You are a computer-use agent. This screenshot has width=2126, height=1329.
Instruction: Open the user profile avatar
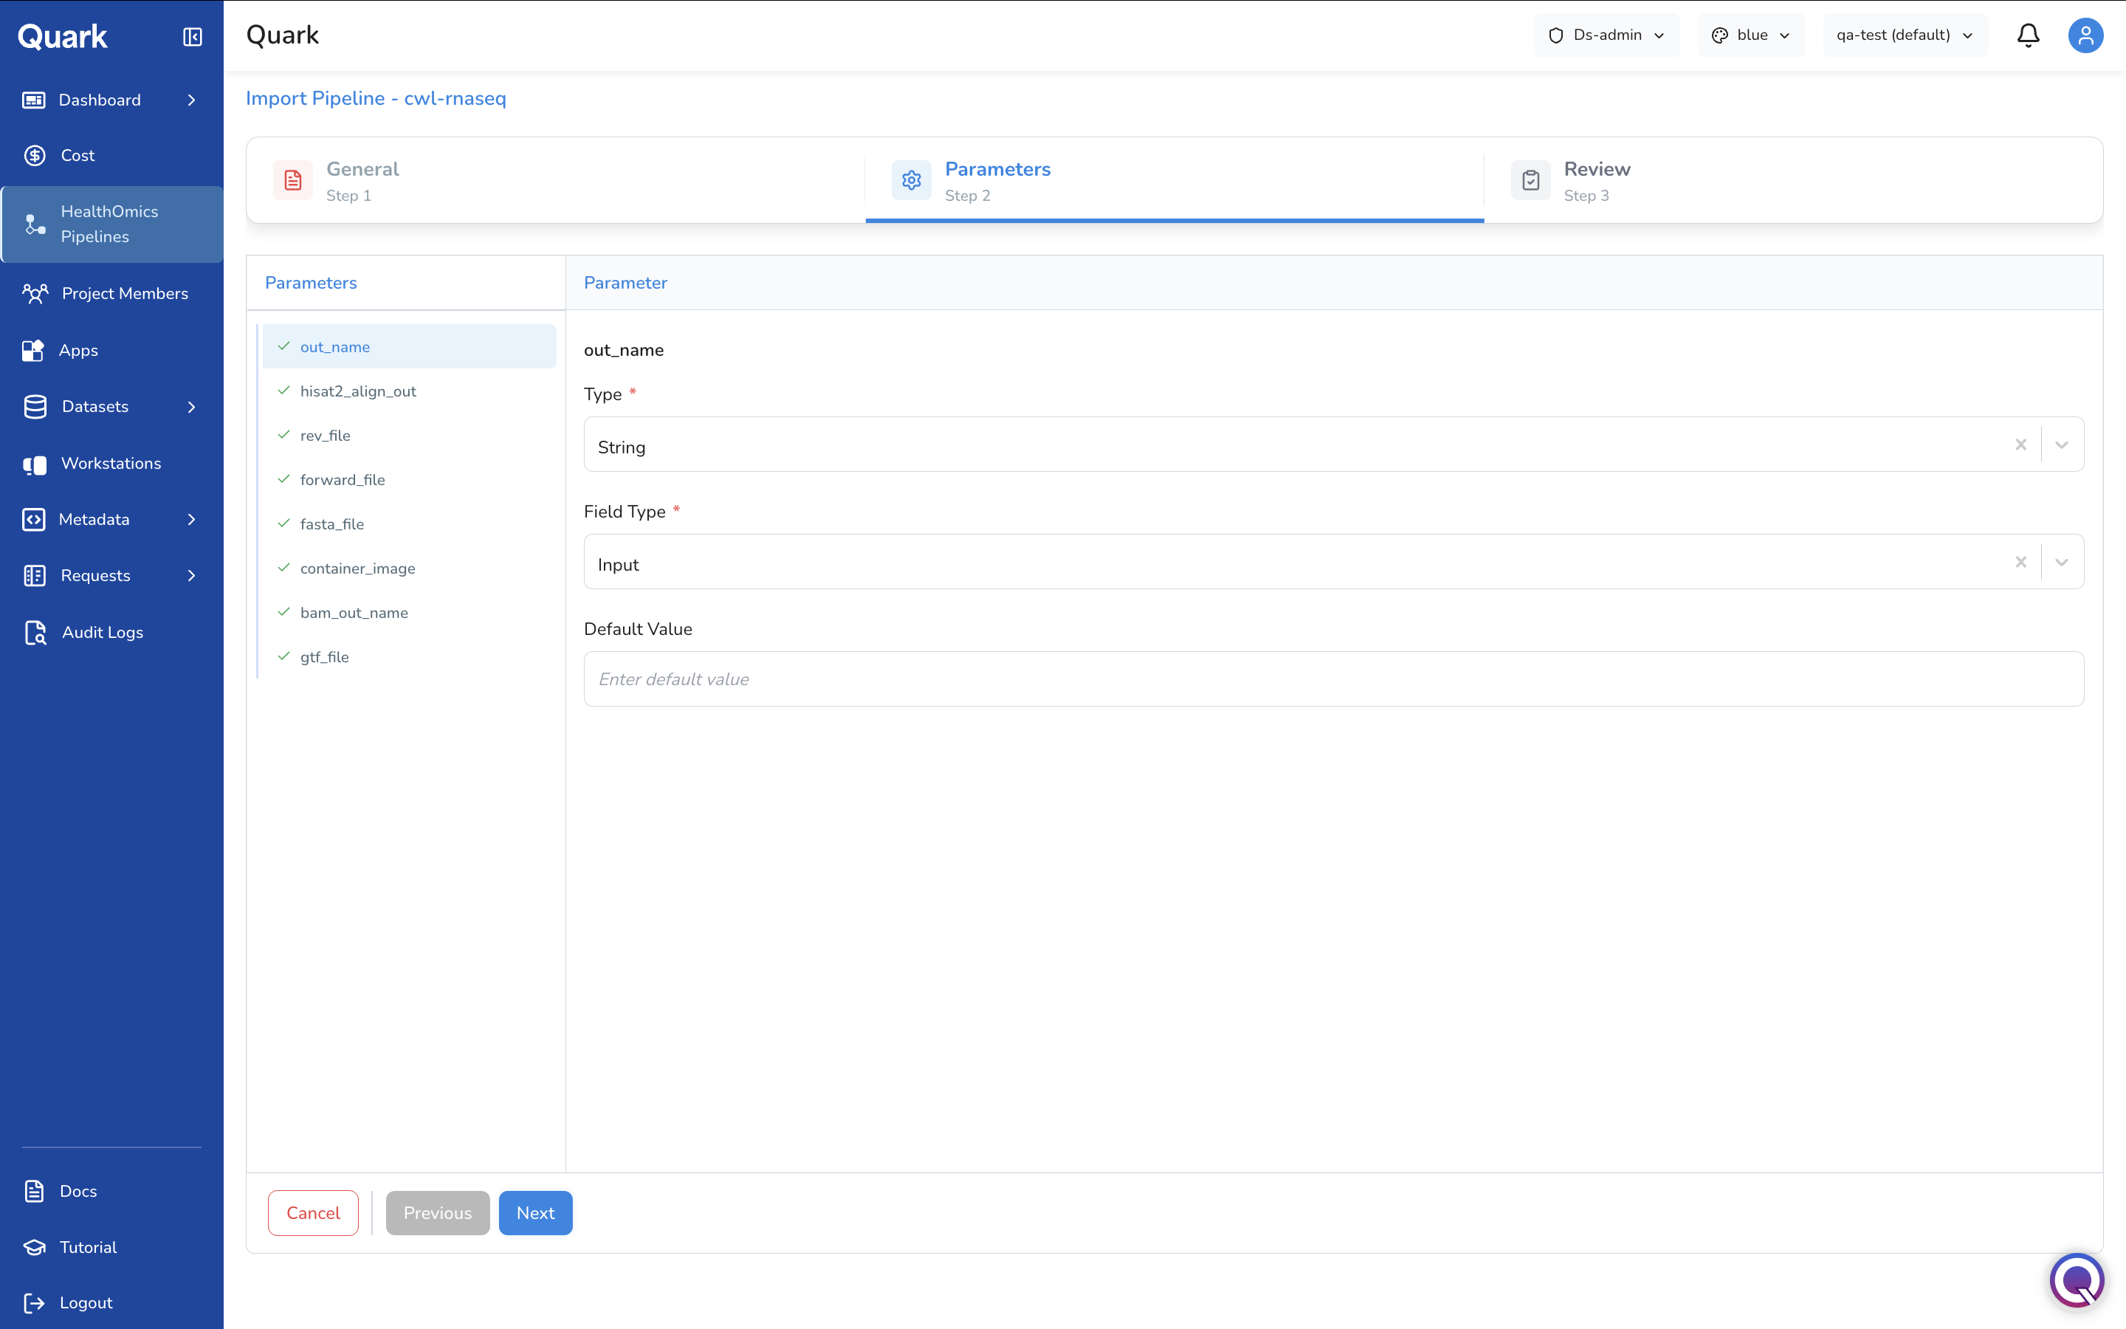[2085, 35]
